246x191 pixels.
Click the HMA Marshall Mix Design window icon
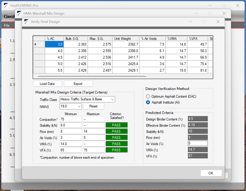pyautogui.click(x=19, y=13)
